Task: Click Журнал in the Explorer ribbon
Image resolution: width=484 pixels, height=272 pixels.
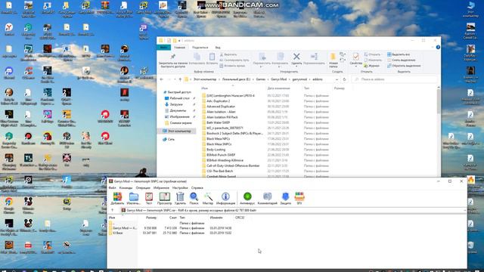Action: pos(371,66)
